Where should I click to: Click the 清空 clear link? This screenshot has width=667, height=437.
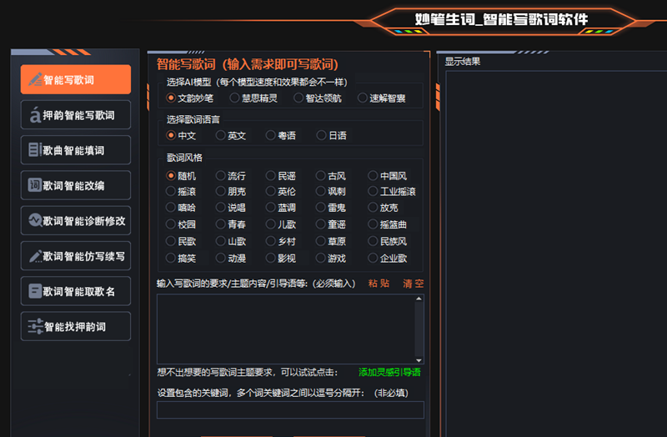pyautogui.click(x=414, y=284)
